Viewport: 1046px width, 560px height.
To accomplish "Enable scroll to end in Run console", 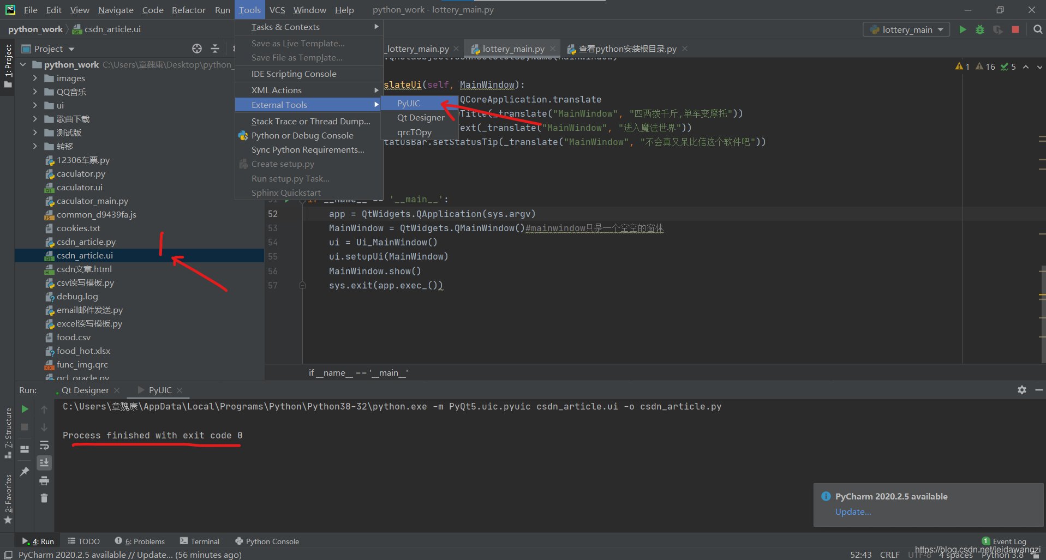I will 44,462.
